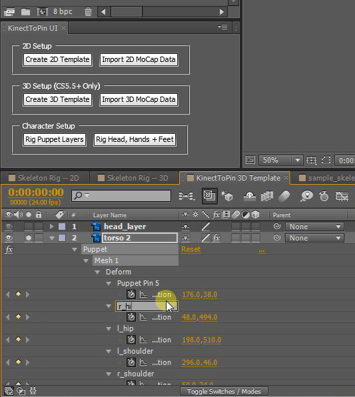Image resolution: width=355 pixels, height=397 pixels.
Task: Add keyframe diamond on l_shoulder position row
Action: [18, 362]
